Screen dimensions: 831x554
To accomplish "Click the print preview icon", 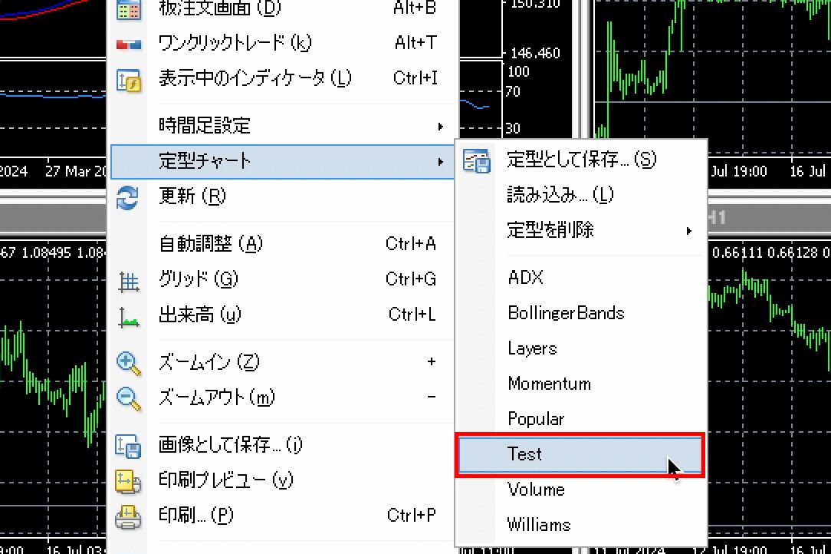I will click(x=128, y=481).
